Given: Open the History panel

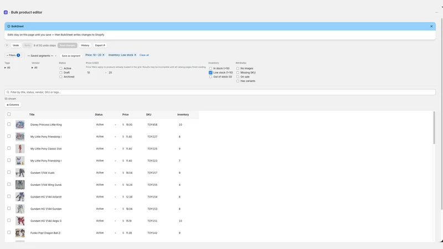Looking at the screenshot, I should (x=85, y=45).
